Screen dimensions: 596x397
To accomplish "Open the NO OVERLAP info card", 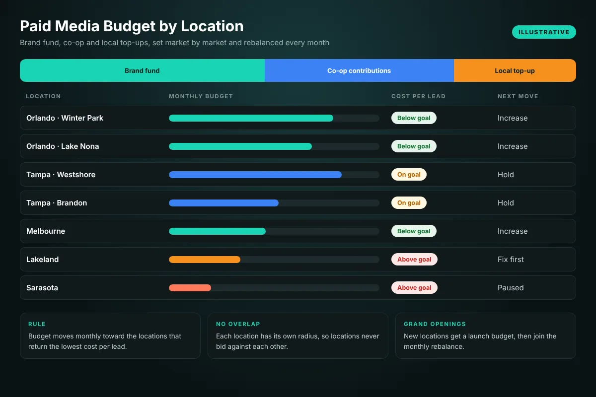I will tap(298, 335).
